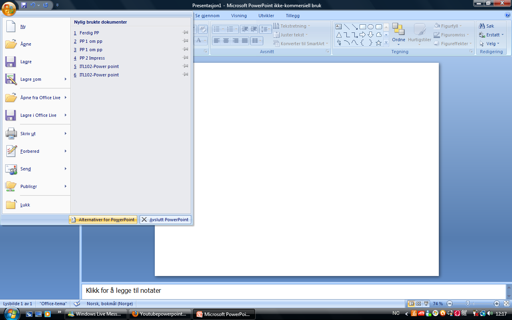
Task: Click the Forbered icon
Action: tap(11, 151)
